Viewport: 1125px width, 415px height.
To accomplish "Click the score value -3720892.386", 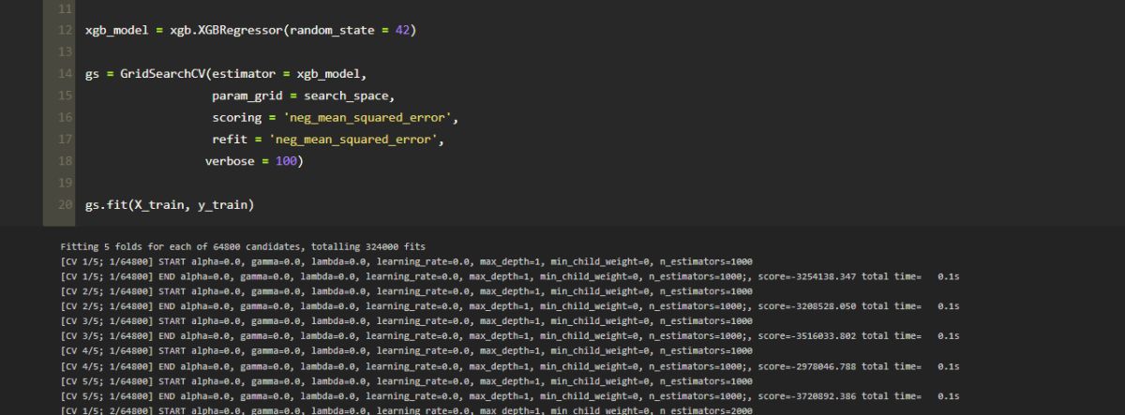I will tap(824, 395).
